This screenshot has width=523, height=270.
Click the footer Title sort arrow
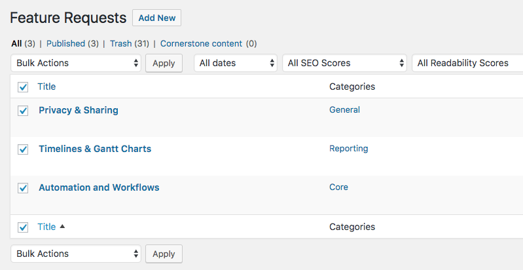62,227
